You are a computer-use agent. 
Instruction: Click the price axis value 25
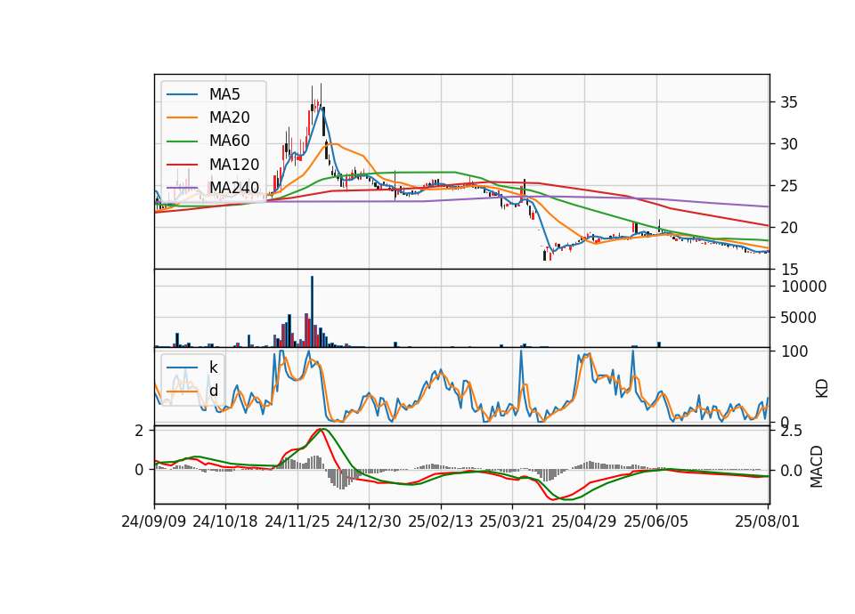789,186
